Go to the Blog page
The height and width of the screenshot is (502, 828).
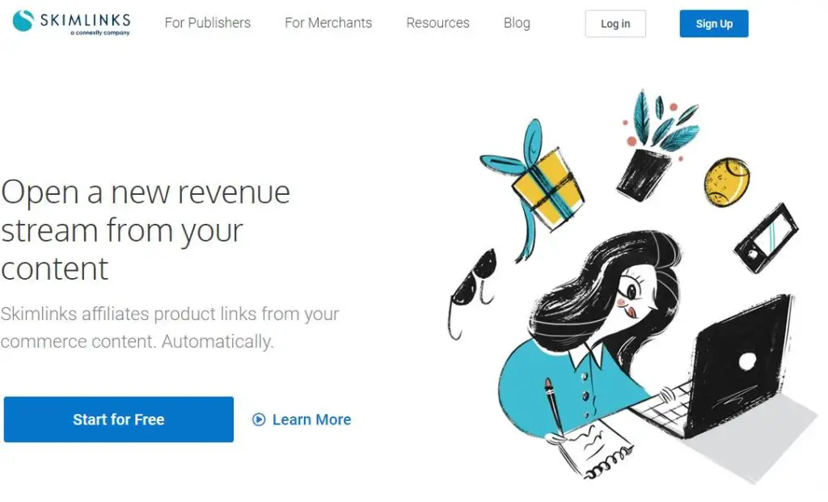pyautogui.click(x=517, y=23)
